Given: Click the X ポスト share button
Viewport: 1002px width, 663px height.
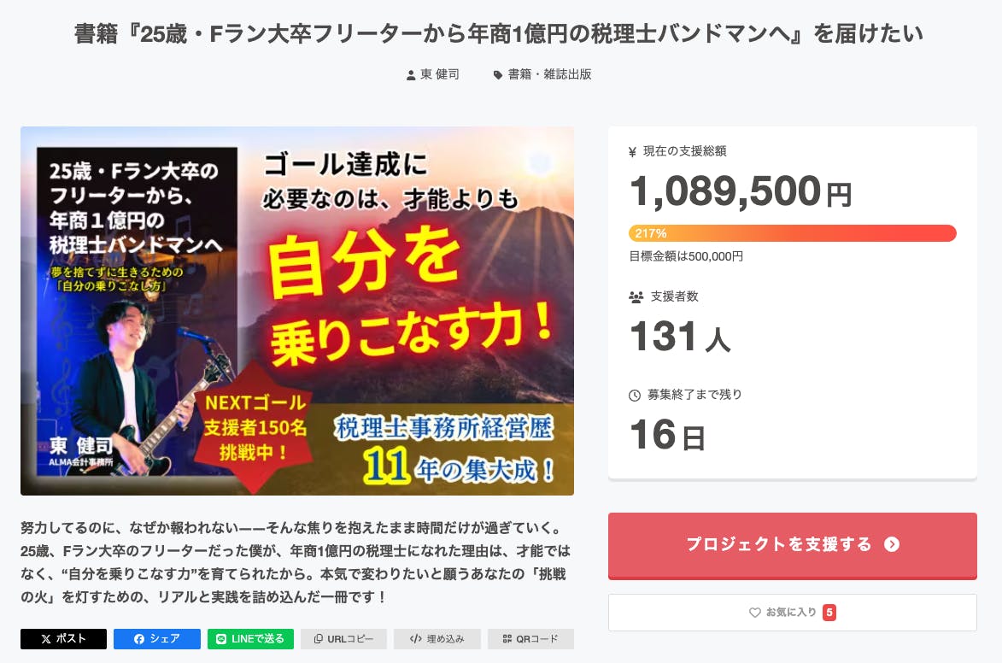Looking at the screenshot, I should tap(63, 639).
